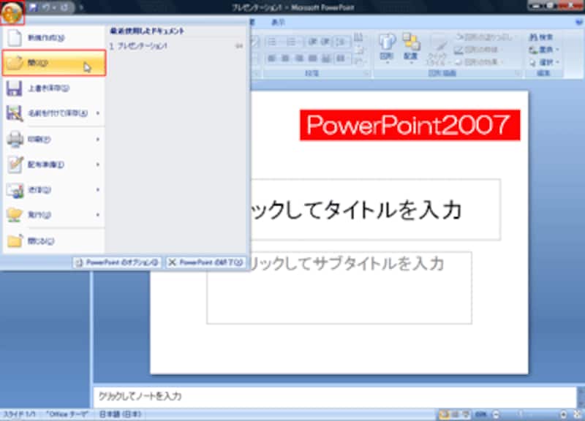Viewport: 585px width, 421px height.
Task: Expand the 名前を付けて保存 (Save As) submenu arrow
Action: [x=98, y=113]
